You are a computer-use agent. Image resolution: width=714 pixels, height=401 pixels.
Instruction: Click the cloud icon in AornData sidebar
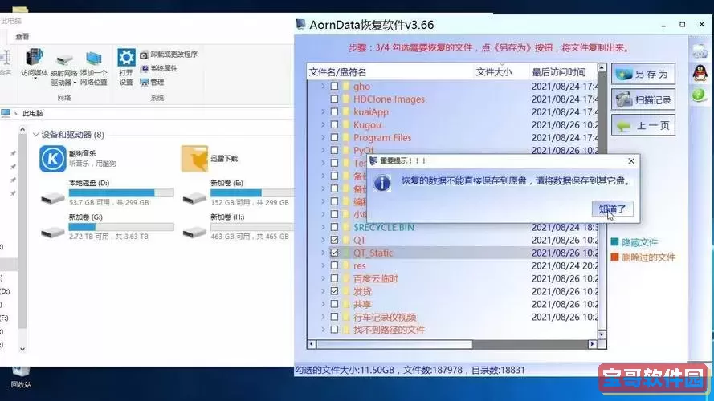click(x=700, y=51)
